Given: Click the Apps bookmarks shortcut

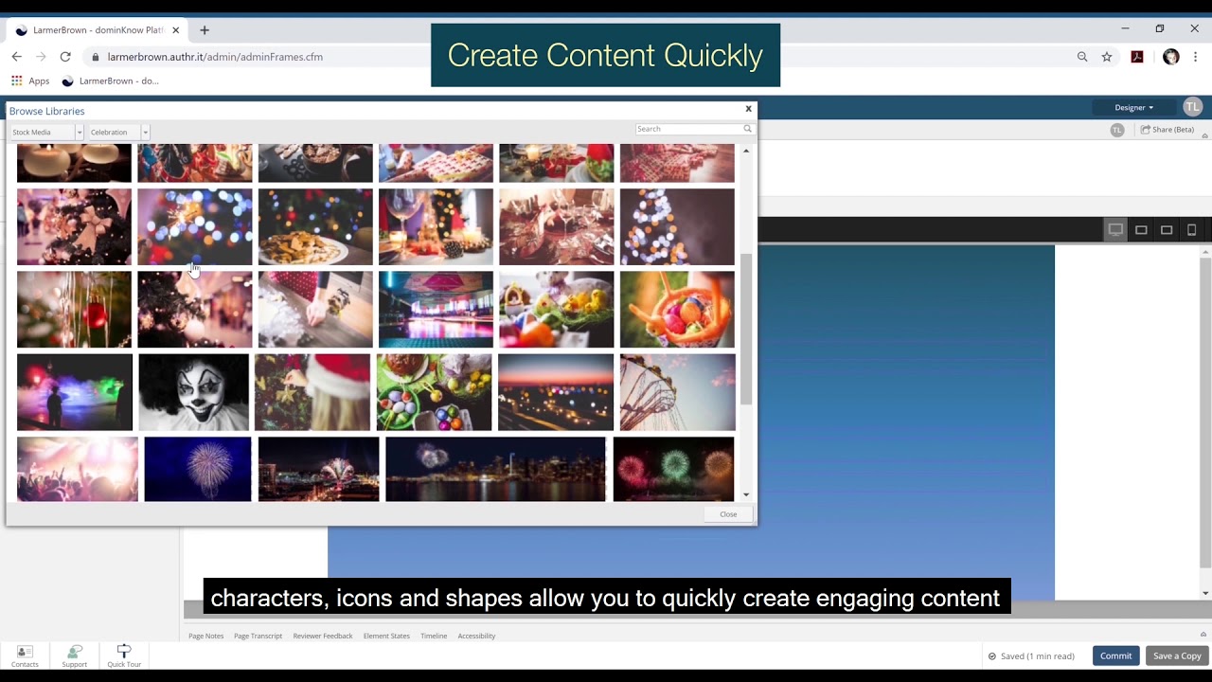Looking at the screenshot, I should click(30, 81).
